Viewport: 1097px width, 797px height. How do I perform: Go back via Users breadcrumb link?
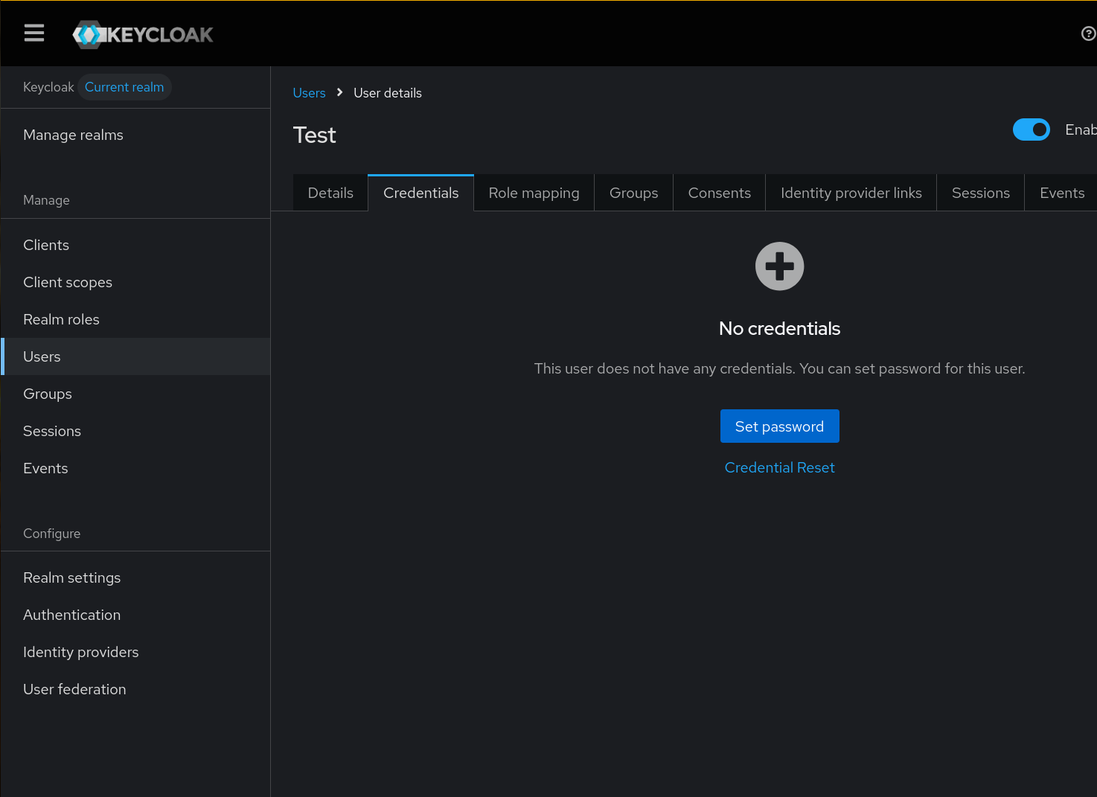309,93
